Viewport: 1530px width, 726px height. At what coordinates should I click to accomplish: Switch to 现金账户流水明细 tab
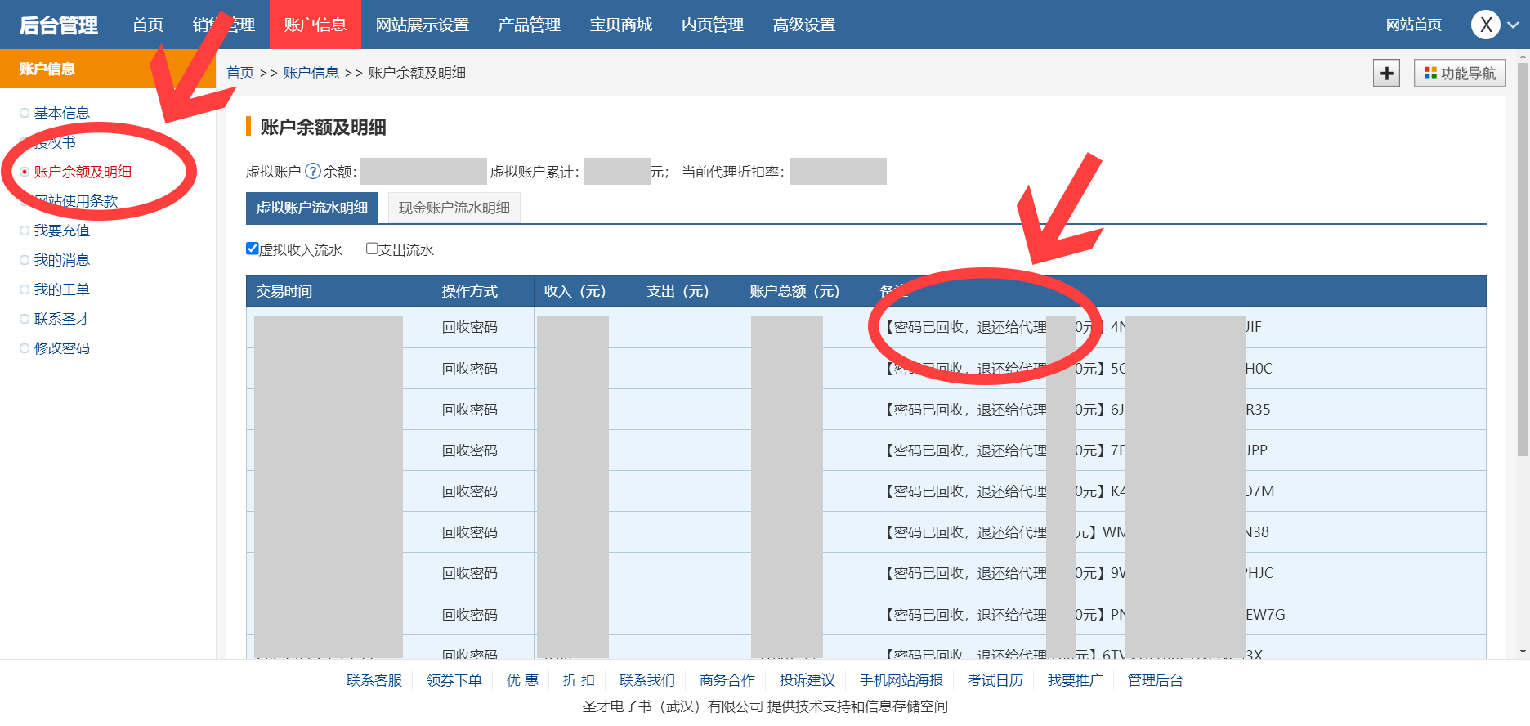(x=454, y=208)
